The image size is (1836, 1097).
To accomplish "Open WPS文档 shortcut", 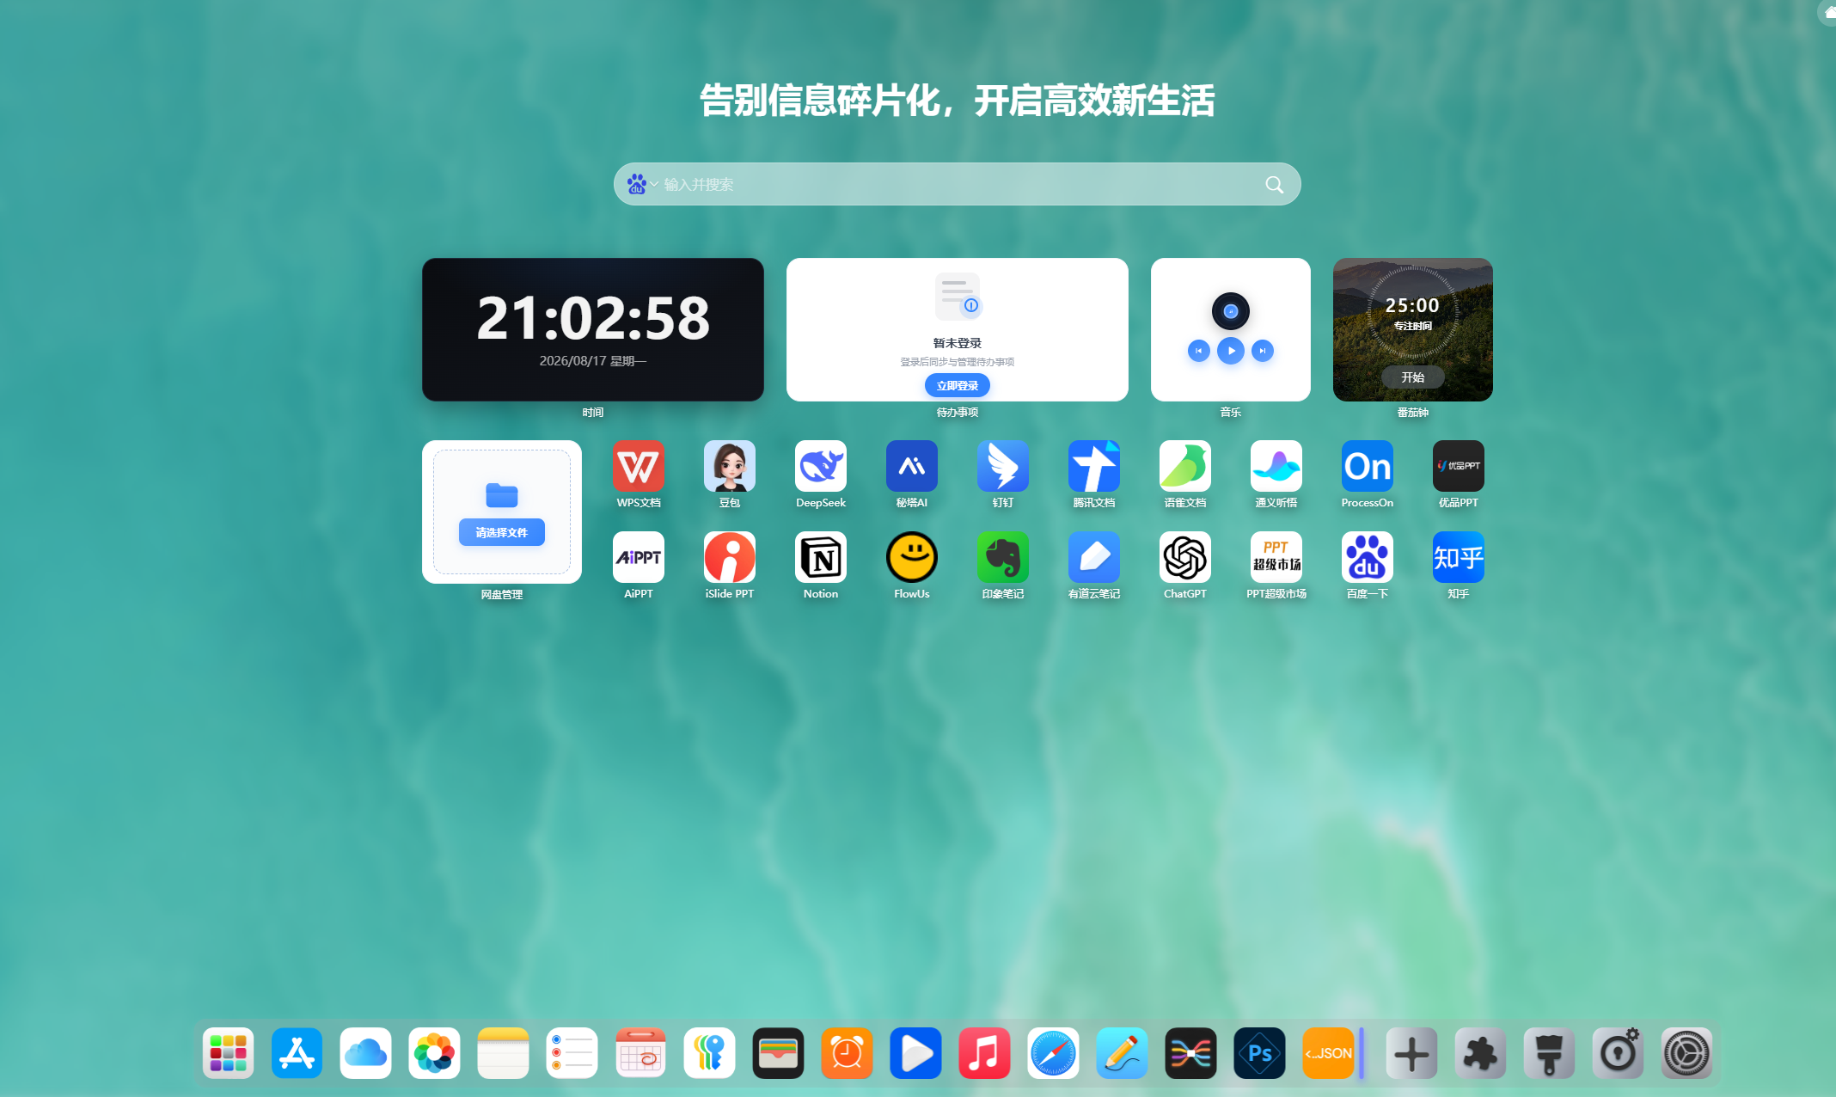I will pos(639,466).
